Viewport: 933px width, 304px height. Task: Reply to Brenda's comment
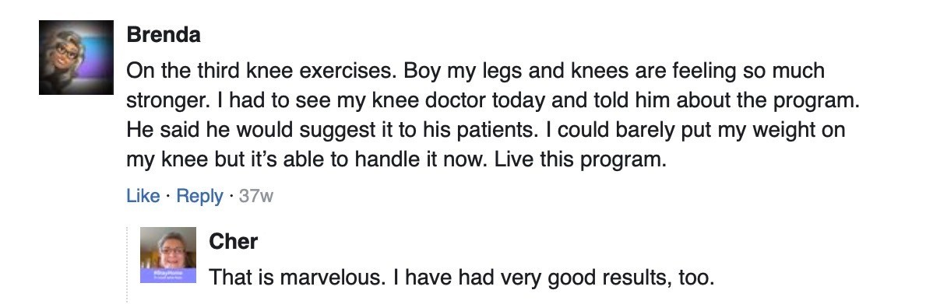[x=200, y=196]
